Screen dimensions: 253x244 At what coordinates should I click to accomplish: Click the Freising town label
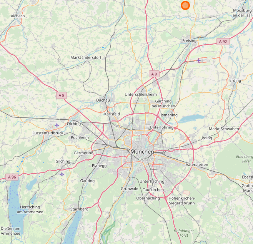coord(189,40)
